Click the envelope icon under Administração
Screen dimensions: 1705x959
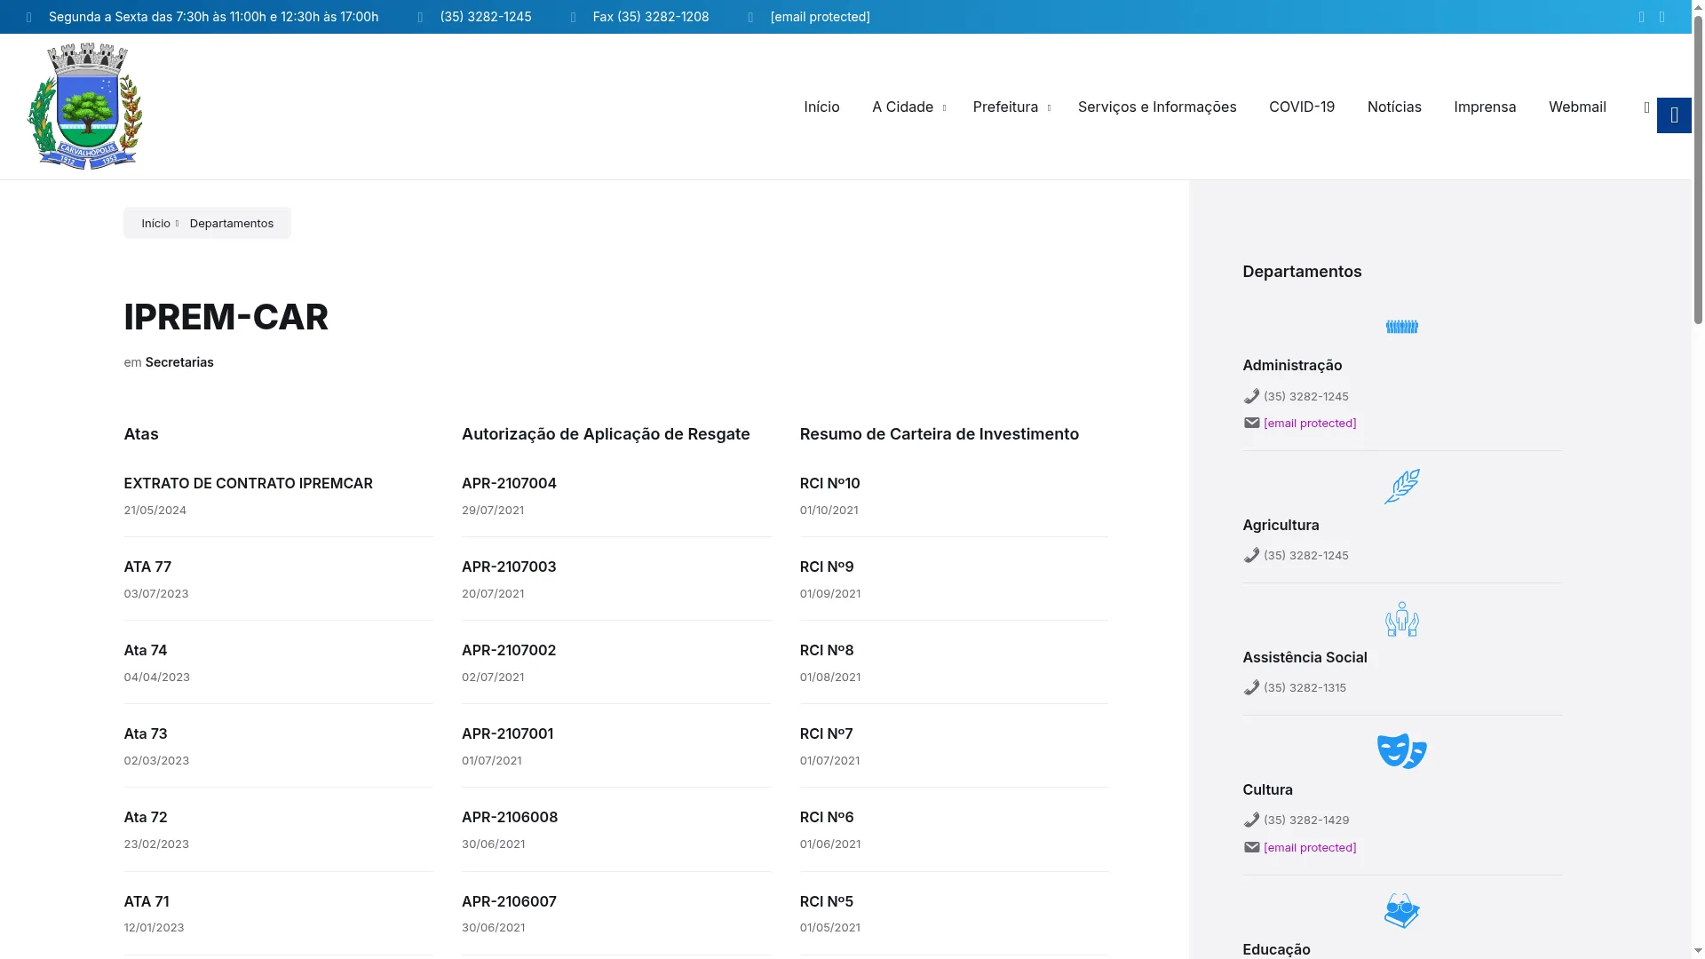1251,424
